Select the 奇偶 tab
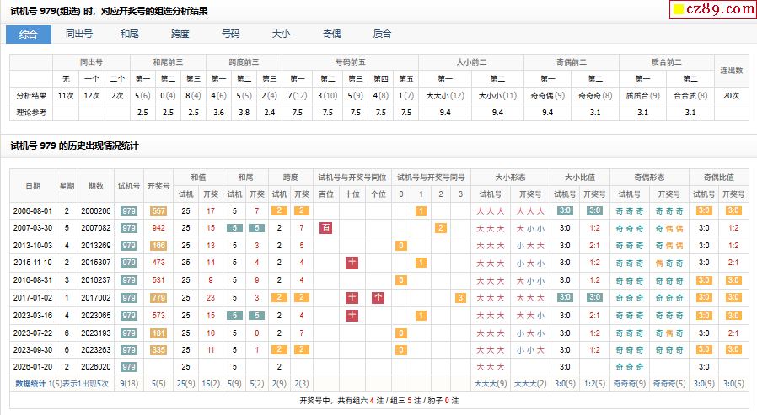This screenshot has width=757, height=415. click(331, 34)
